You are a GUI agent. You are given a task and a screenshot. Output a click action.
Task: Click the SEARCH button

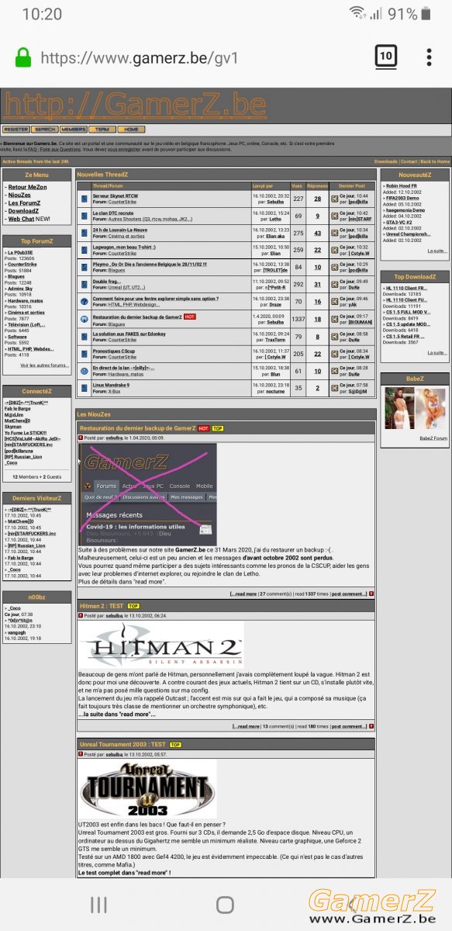[44, 130]
